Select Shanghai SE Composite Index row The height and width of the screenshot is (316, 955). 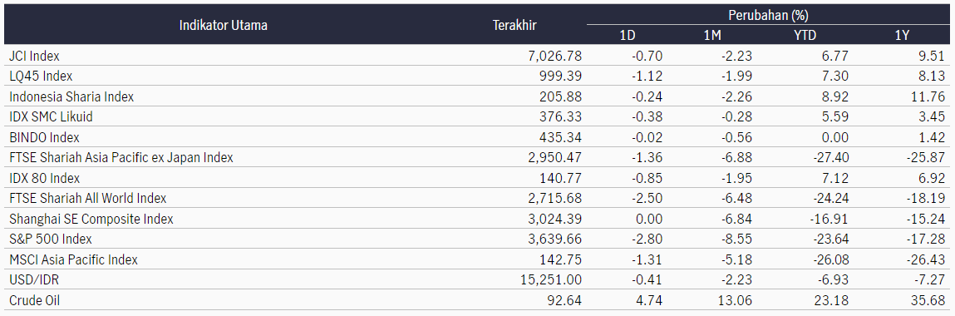(477, 219)
